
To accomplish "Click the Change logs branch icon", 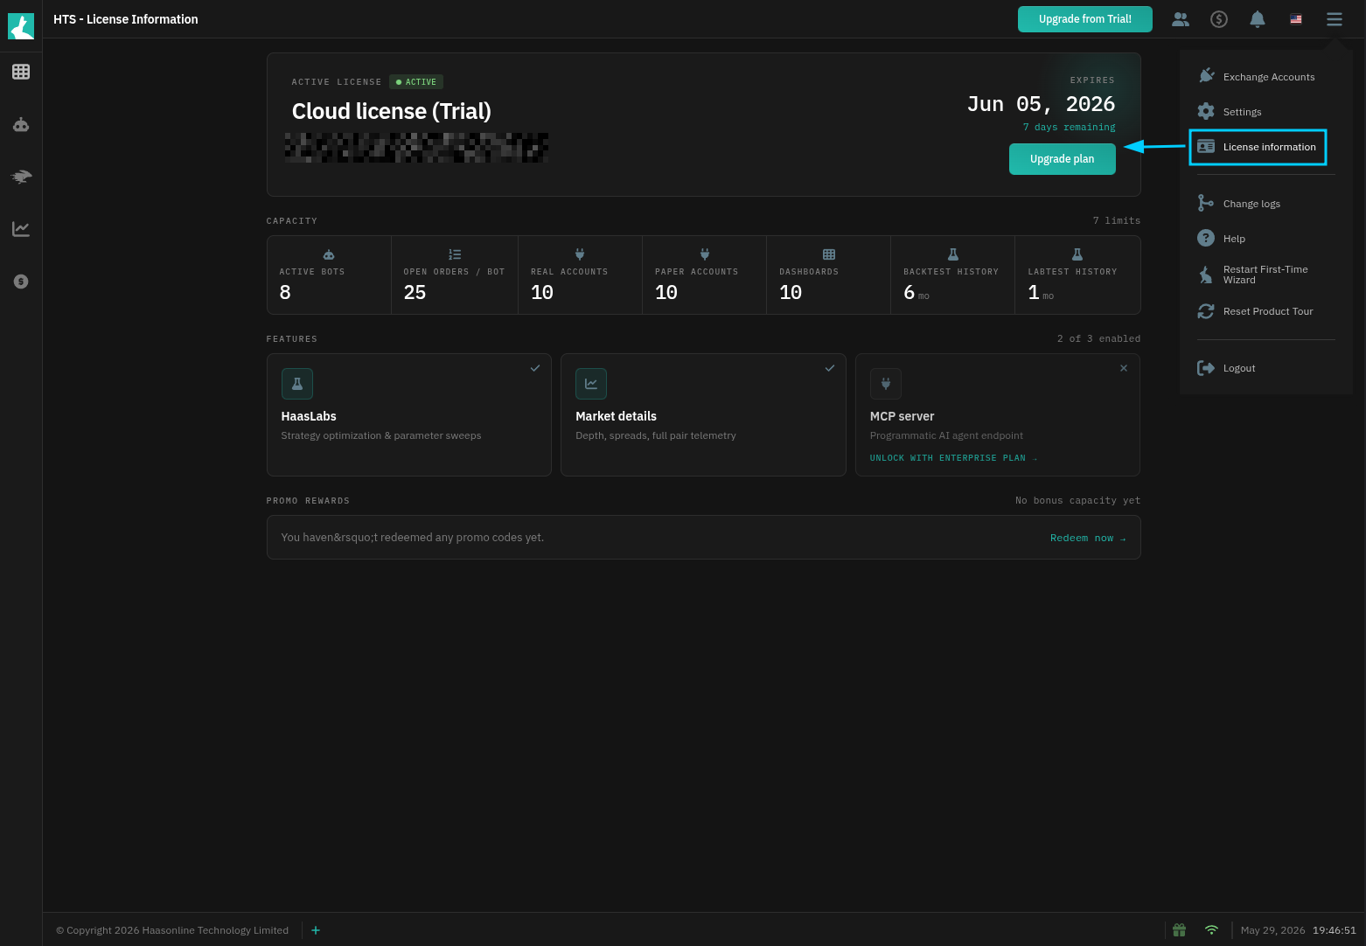I will (1206, 203).
